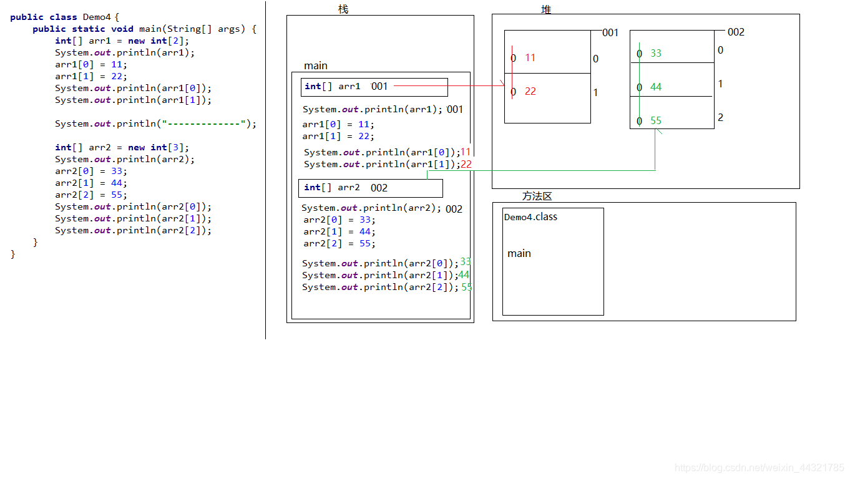This screenshot has width=850, height=479.
Task: Click the "001" address label on heap array
Action: coord(610,32)
